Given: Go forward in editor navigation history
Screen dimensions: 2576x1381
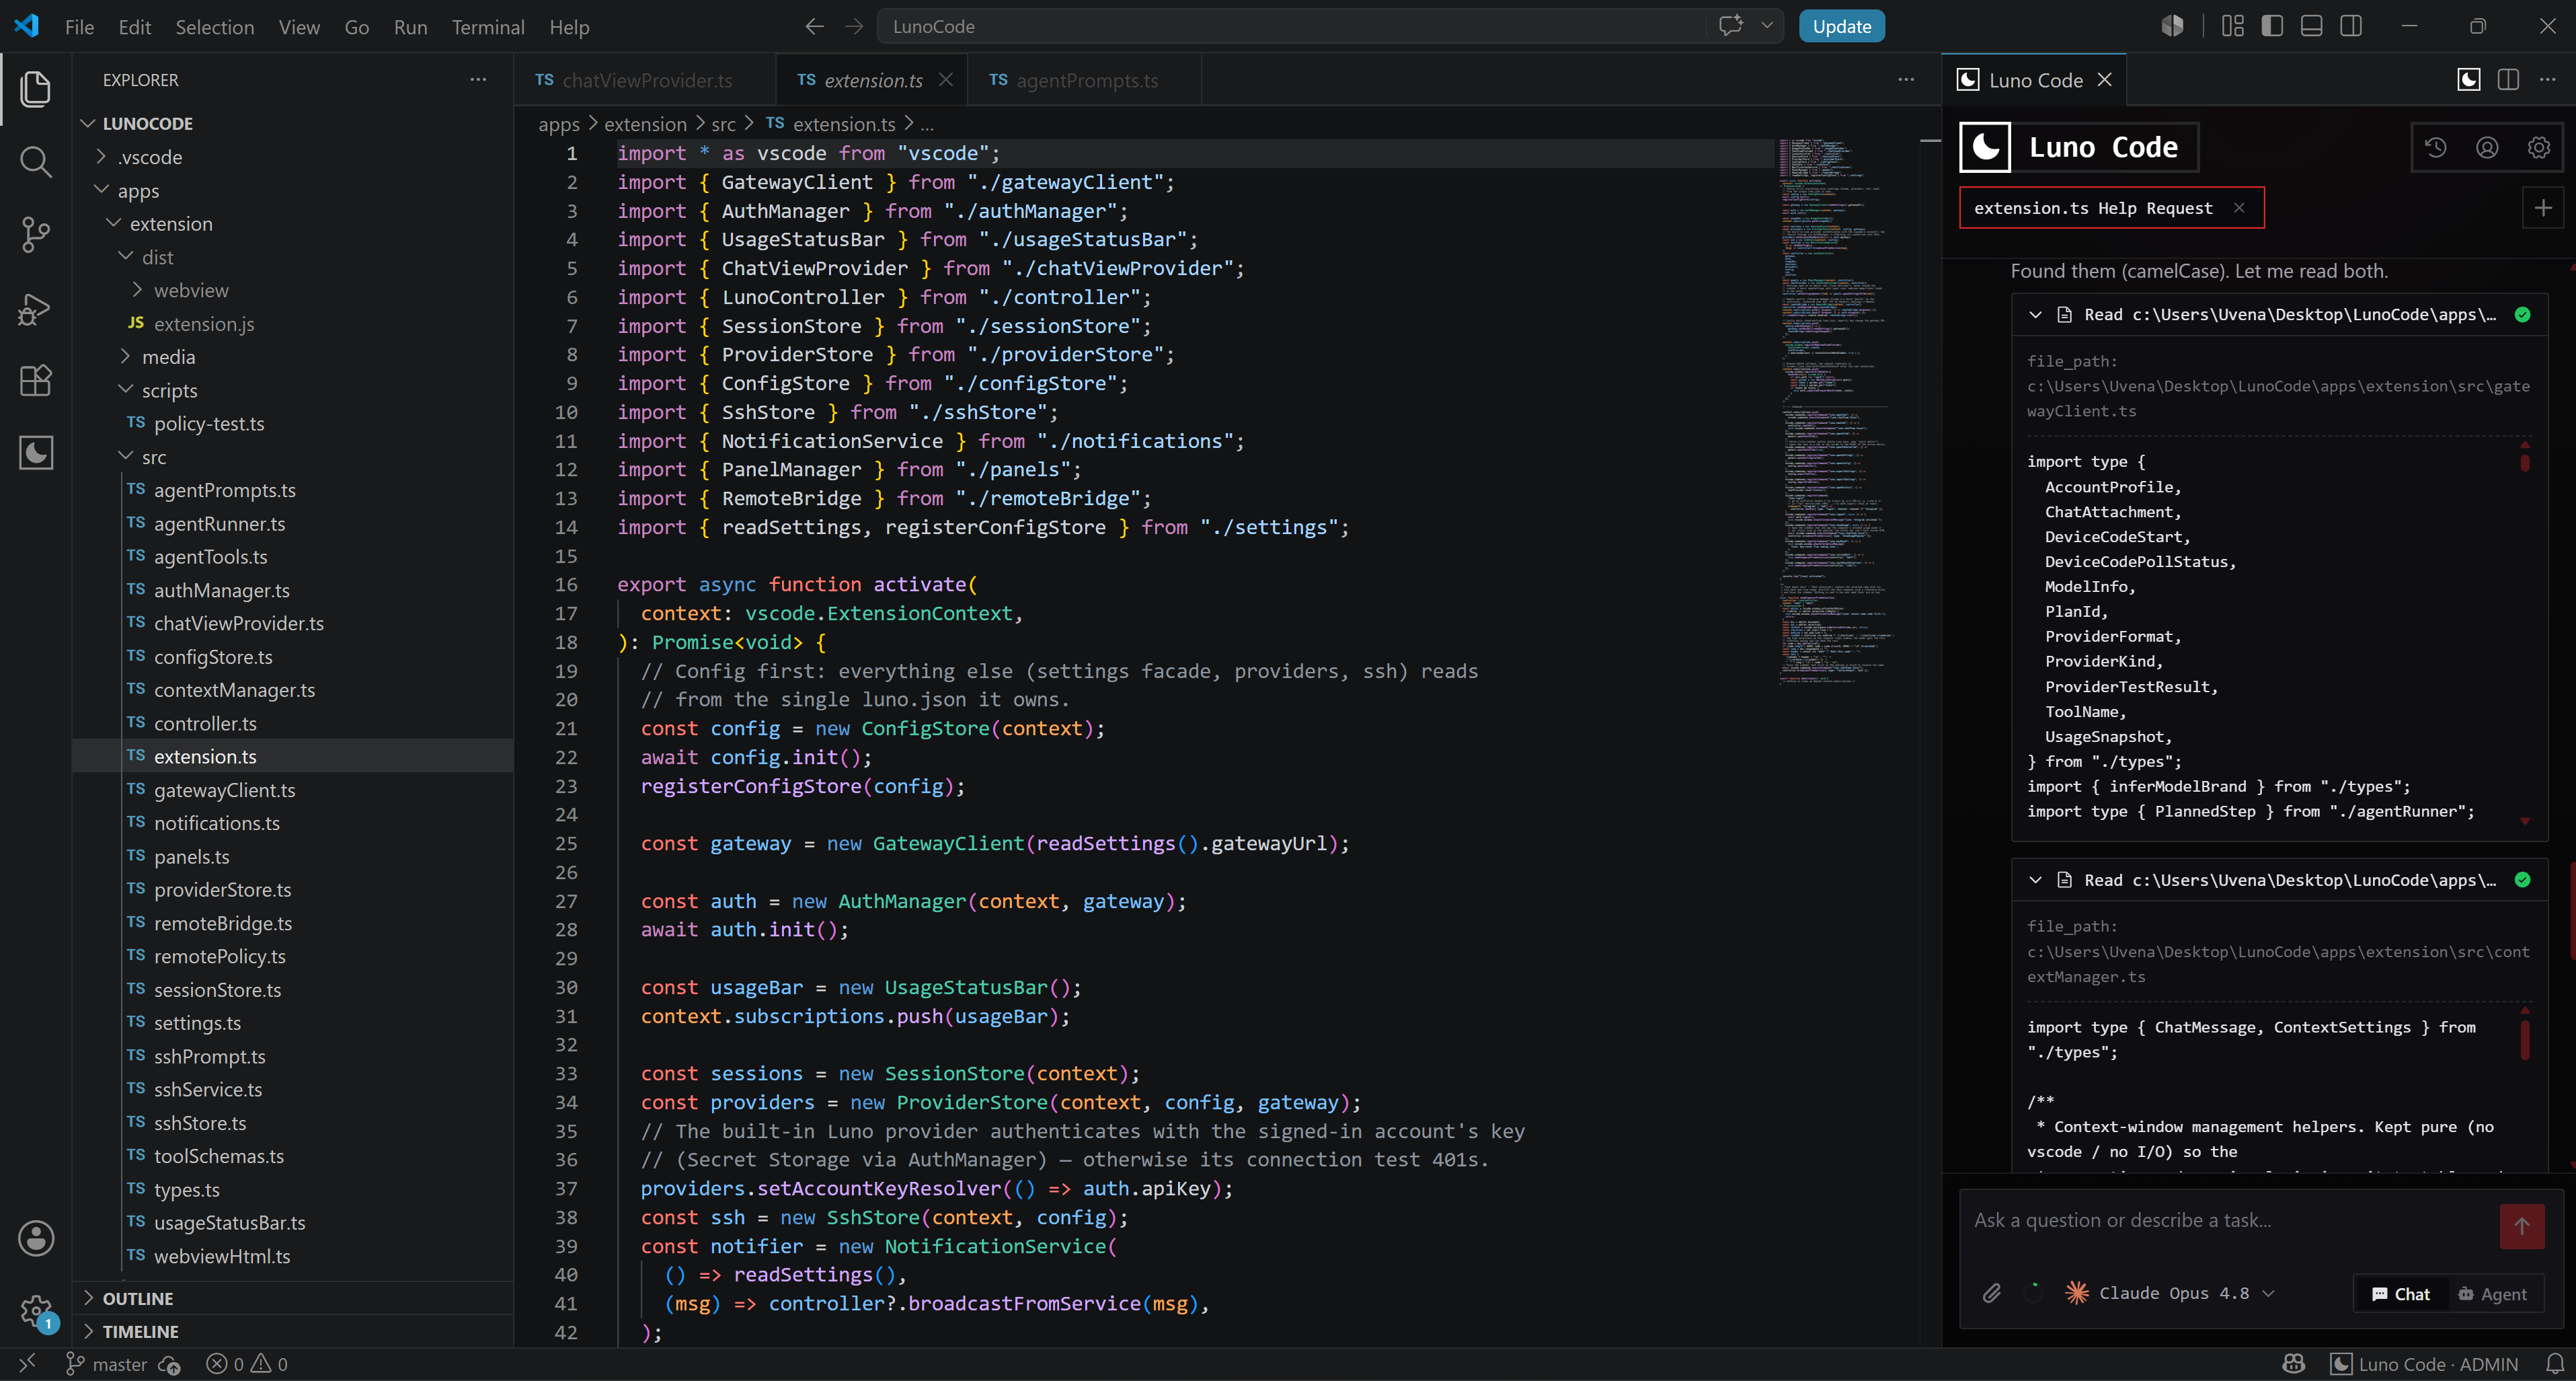Looking at the screenshot, I should (854, 27).
